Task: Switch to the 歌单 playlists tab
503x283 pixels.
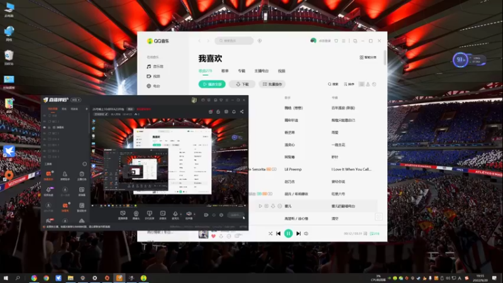Action: [225, 71]
